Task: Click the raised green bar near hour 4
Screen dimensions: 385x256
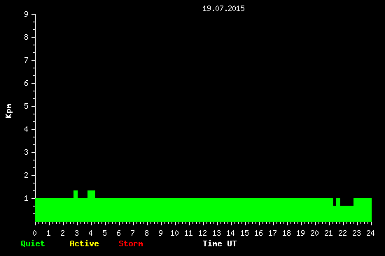Action: pyautogui.click(x=91, y=195)
